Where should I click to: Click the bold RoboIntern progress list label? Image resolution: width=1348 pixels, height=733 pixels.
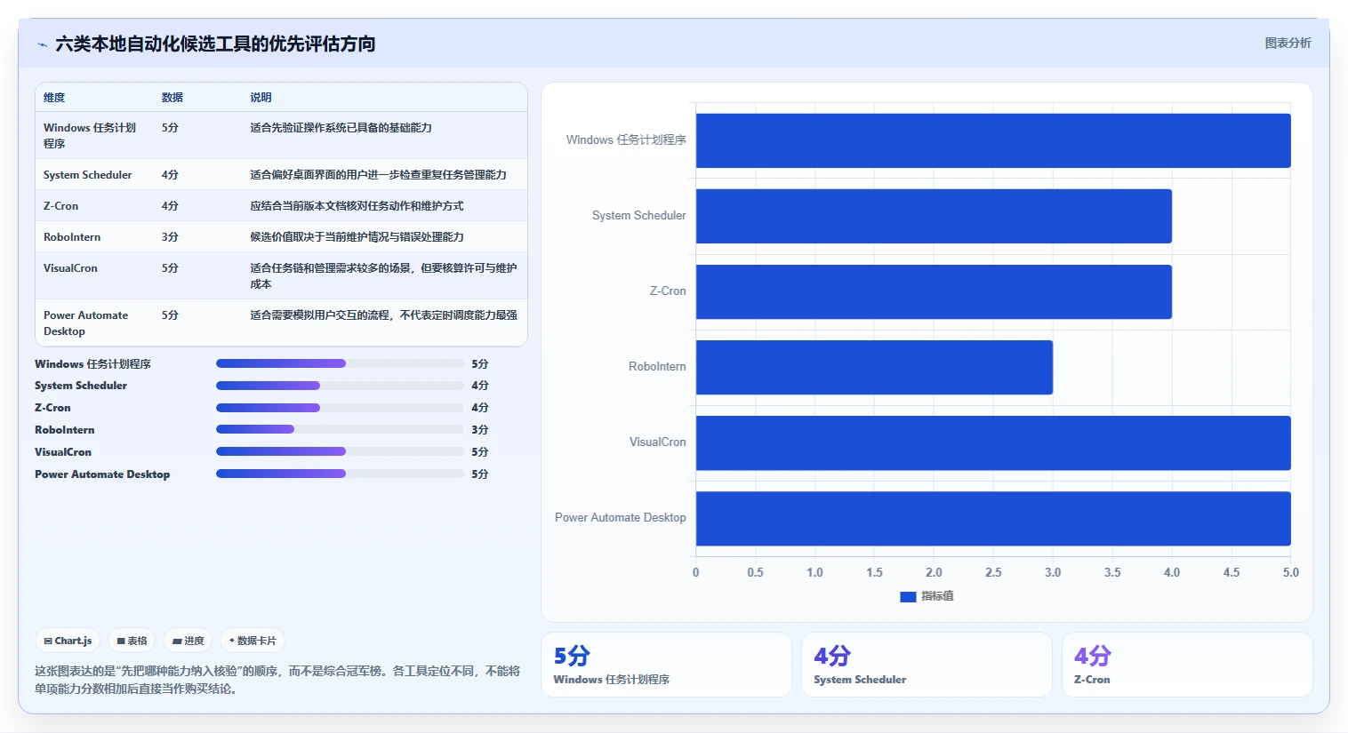pyautogui.click(x=64, y=430)
